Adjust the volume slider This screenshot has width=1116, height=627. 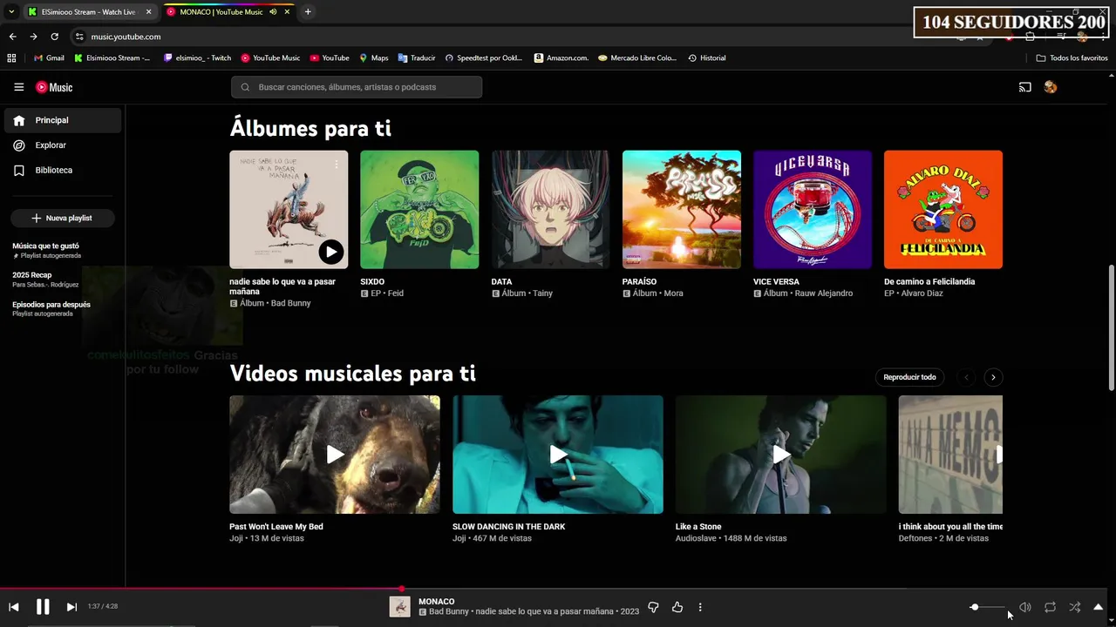[x=988, y=607]
